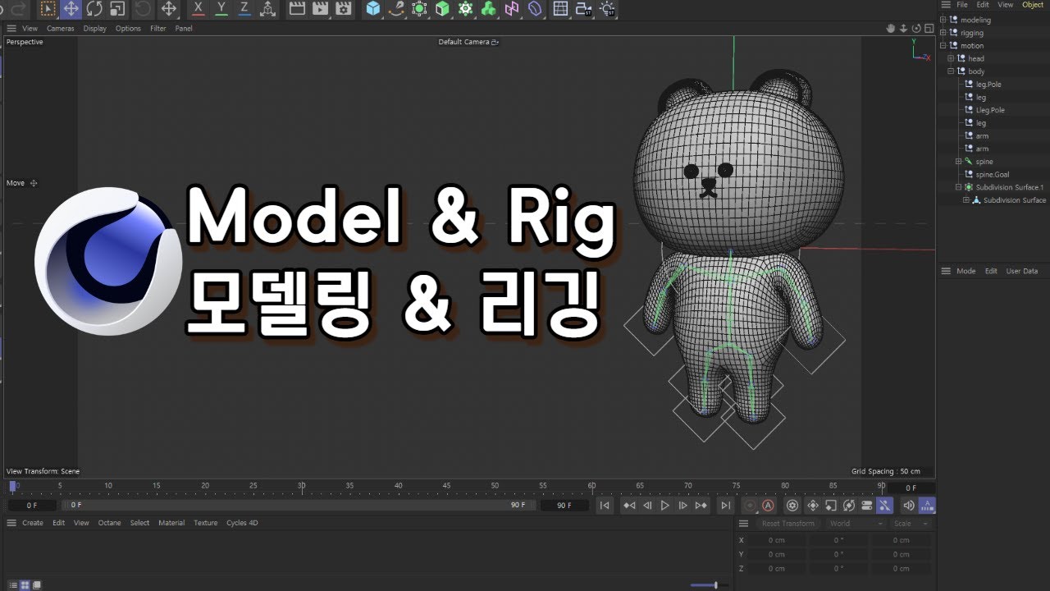Open the Edit Render Settings gear clapperboard
Screen dimensions: 1050x591
coord(344,9)
